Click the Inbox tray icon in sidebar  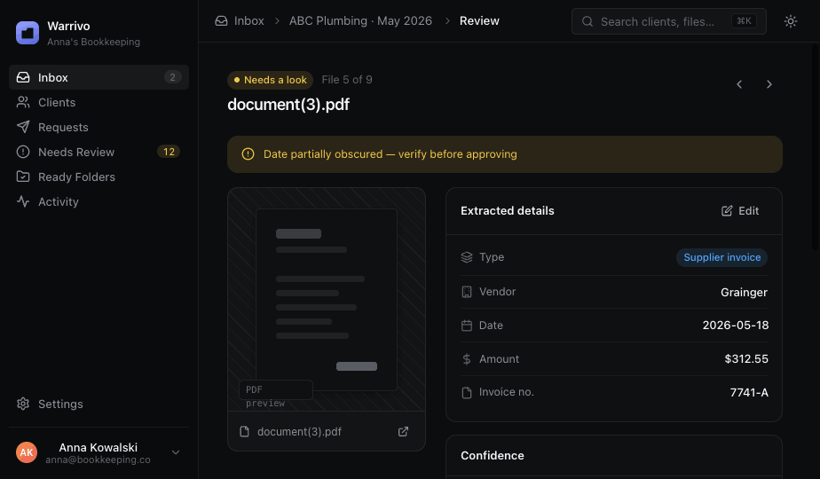tap(23, 77)
